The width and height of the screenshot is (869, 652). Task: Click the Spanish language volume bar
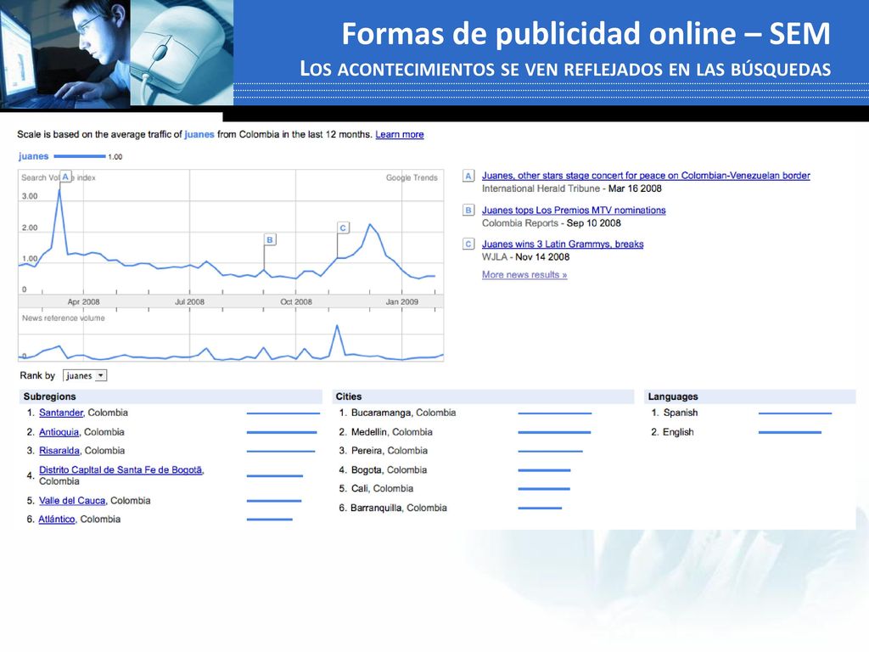[x=795, y=413]
